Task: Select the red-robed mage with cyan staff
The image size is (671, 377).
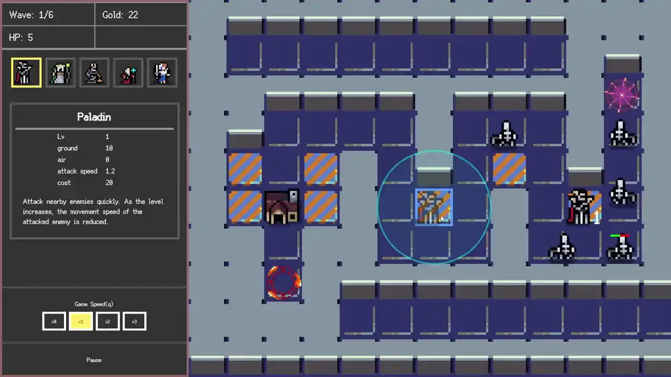Action: tap(128, 72)
